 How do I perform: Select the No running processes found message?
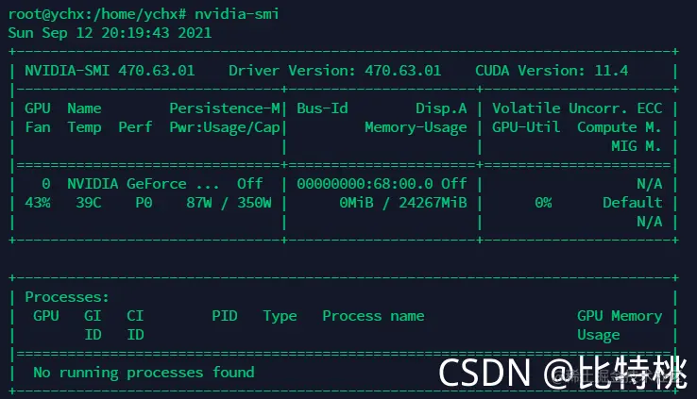[x=144, y=373]
